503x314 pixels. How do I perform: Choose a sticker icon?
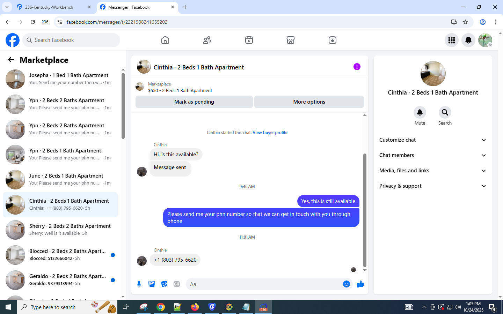[x=164, y=284]
